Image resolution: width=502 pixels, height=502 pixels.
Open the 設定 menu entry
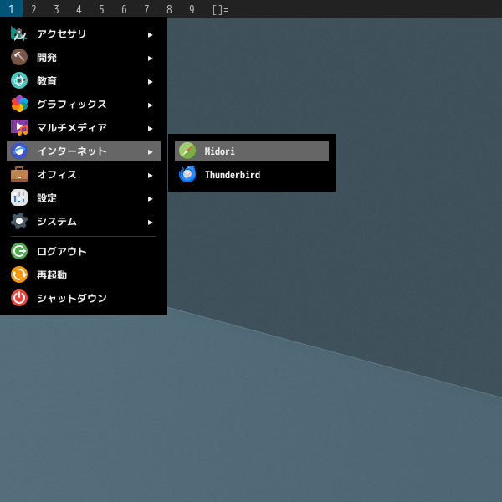click(x=84, y=197)
